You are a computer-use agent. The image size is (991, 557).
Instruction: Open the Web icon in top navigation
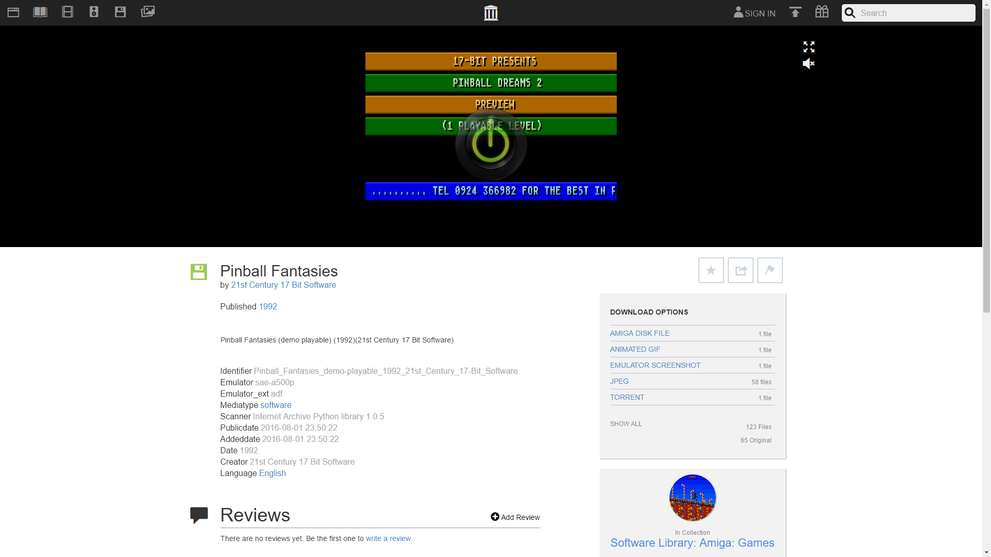[x=13, y=12]
